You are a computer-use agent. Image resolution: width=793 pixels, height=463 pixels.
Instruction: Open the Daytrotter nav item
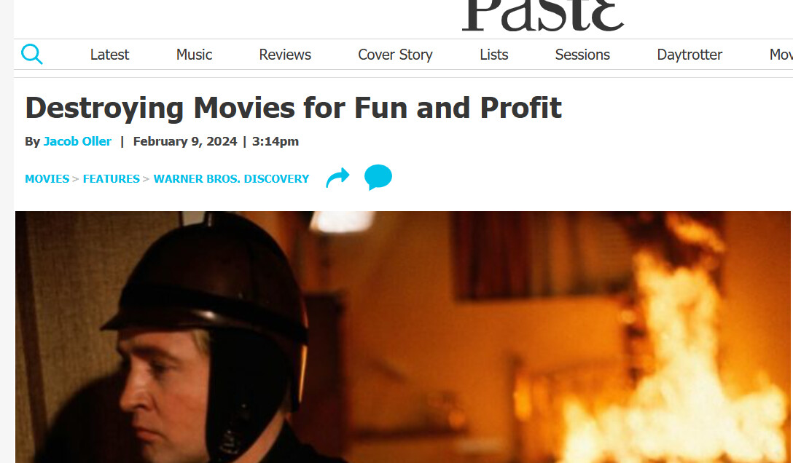point(690,55)
